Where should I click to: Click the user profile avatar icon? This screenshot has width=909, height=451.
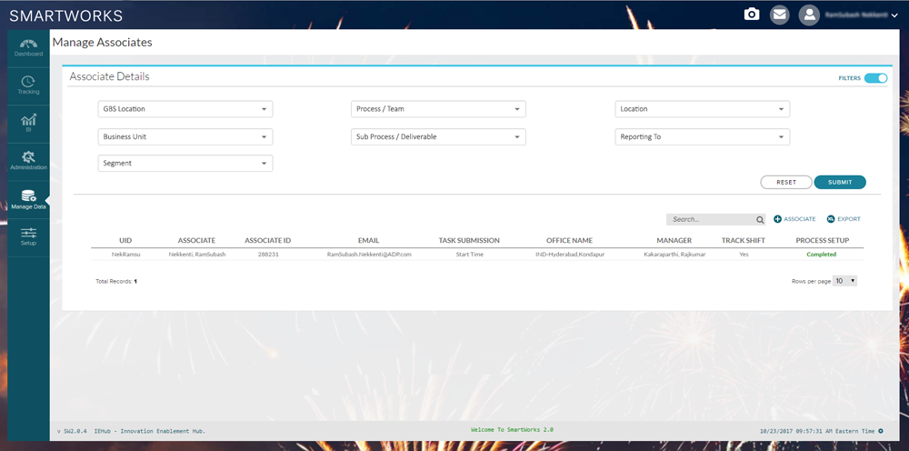808,15
